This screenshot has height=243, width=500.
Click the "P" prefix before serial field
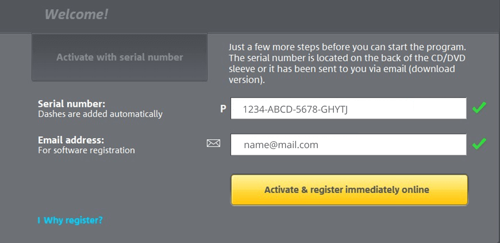pyautogui.click(x=223, y=109)
